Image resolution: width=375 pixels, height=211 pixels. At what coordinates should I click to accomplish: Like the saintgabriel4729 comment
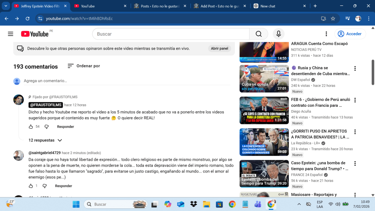[31, 186]
